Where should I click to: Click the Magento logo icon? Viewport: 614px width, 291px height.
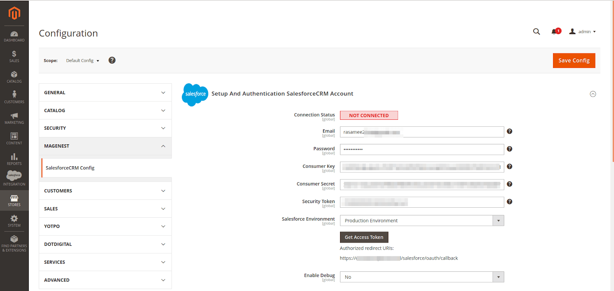click(x=14, y=13)
